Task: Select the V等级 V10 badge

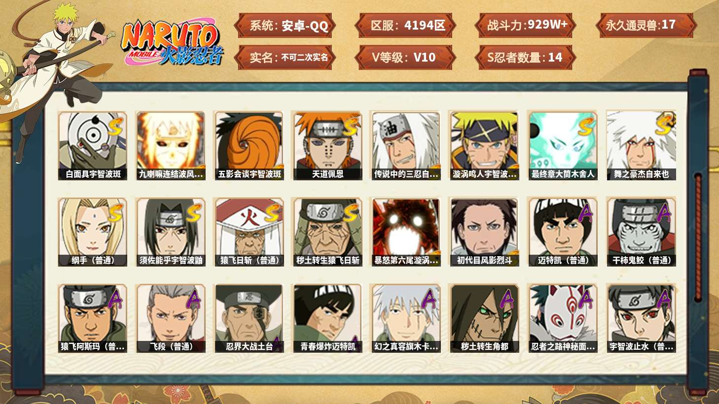Action: tap(405, 58)
